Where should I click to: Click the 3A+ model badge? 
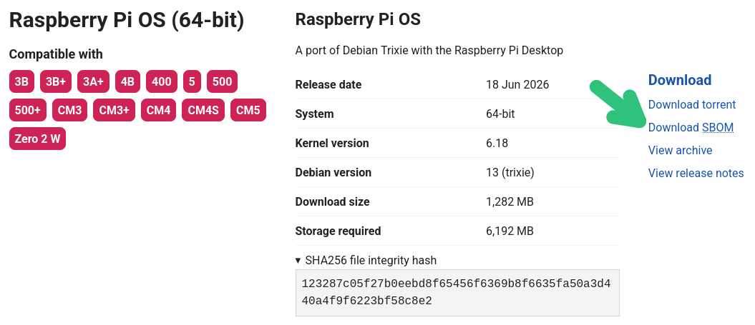(94, 81)
